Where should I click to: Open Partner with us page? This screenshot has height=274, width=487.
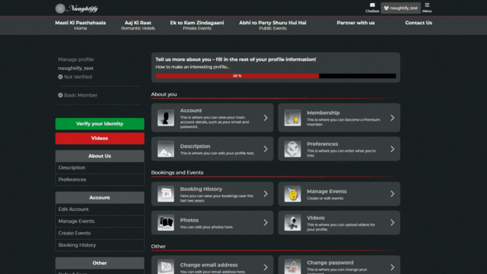(x=356, y=23)
